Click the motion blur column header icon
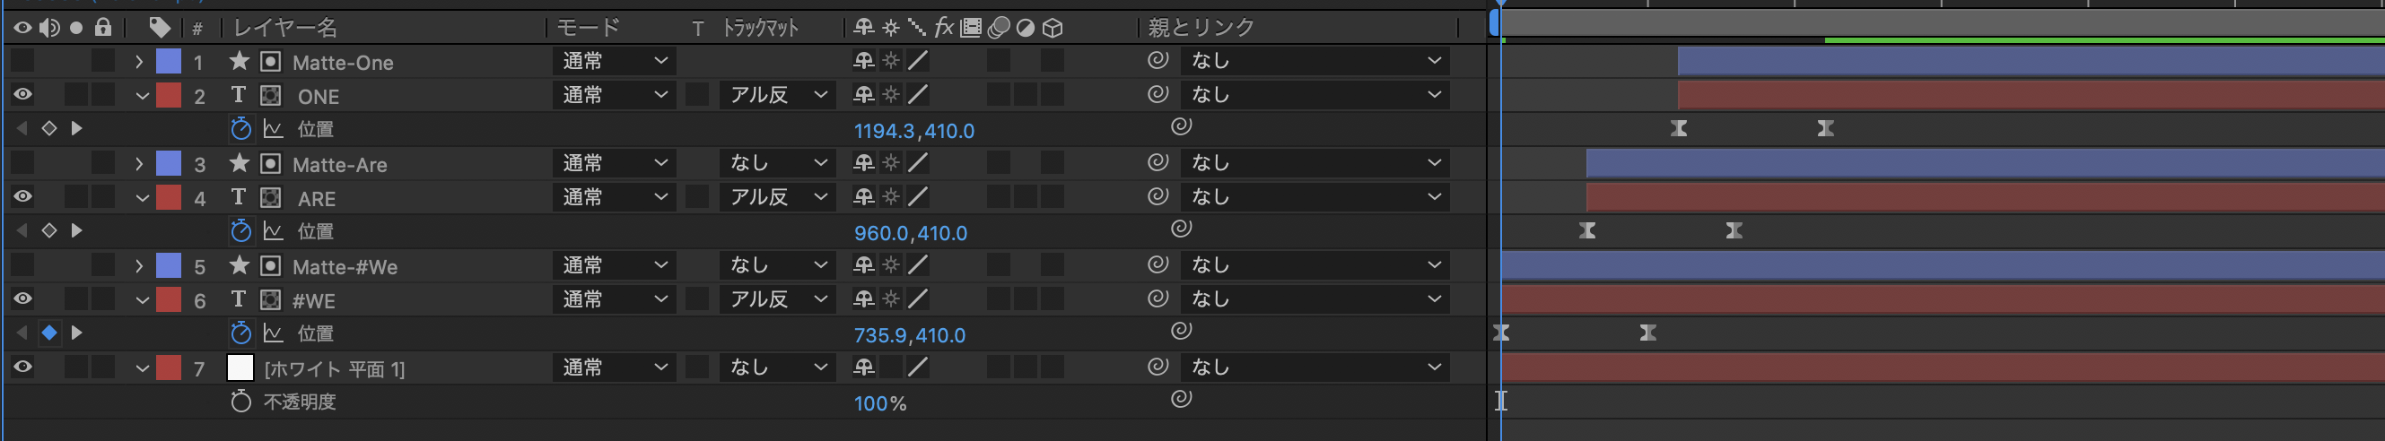This screenshot has height=441, width=2385. (x=999, y=28)
